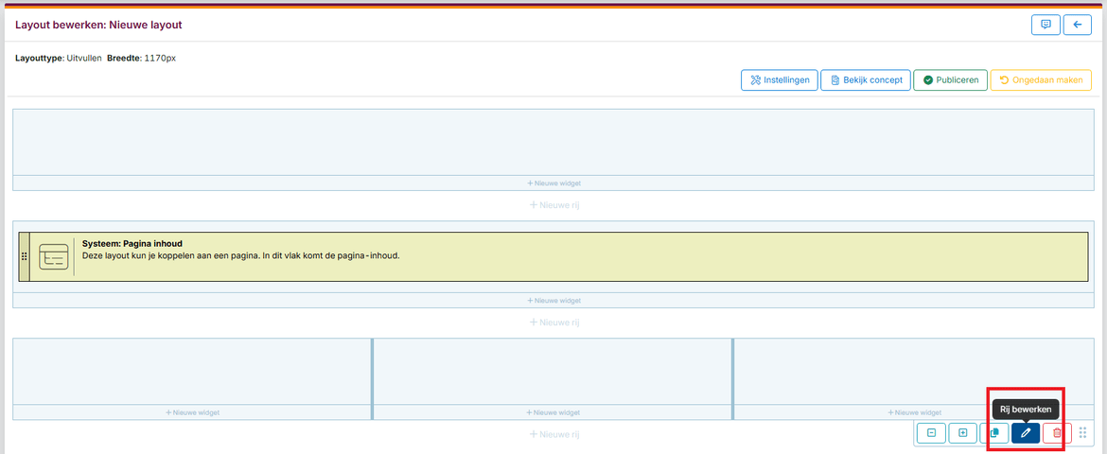Add Nieuwe widget in left bottom column
The width and height of the screenshot is (1107, 454).
tap(192, 412)
